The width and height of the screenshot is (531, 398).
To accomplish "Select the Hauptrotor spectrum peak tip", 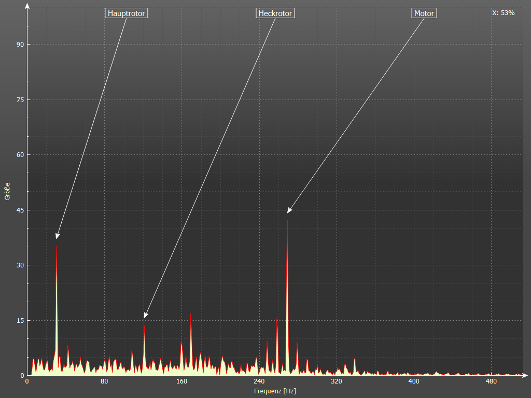I will tap(57, 247).
